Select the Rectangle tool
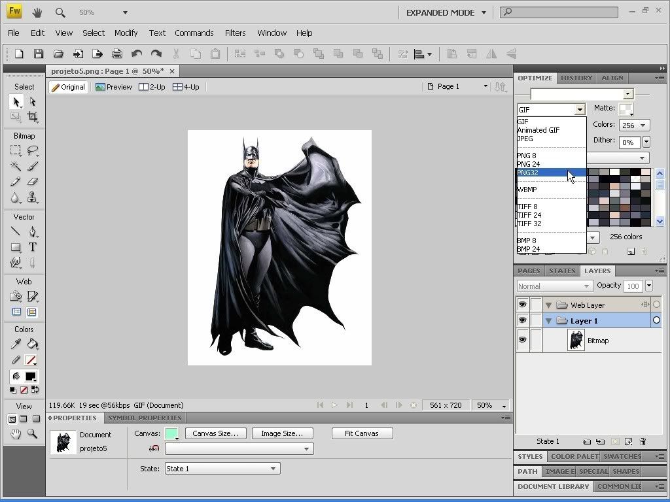Viewport: 670px width, 502px height. click(x=16, y=247)
